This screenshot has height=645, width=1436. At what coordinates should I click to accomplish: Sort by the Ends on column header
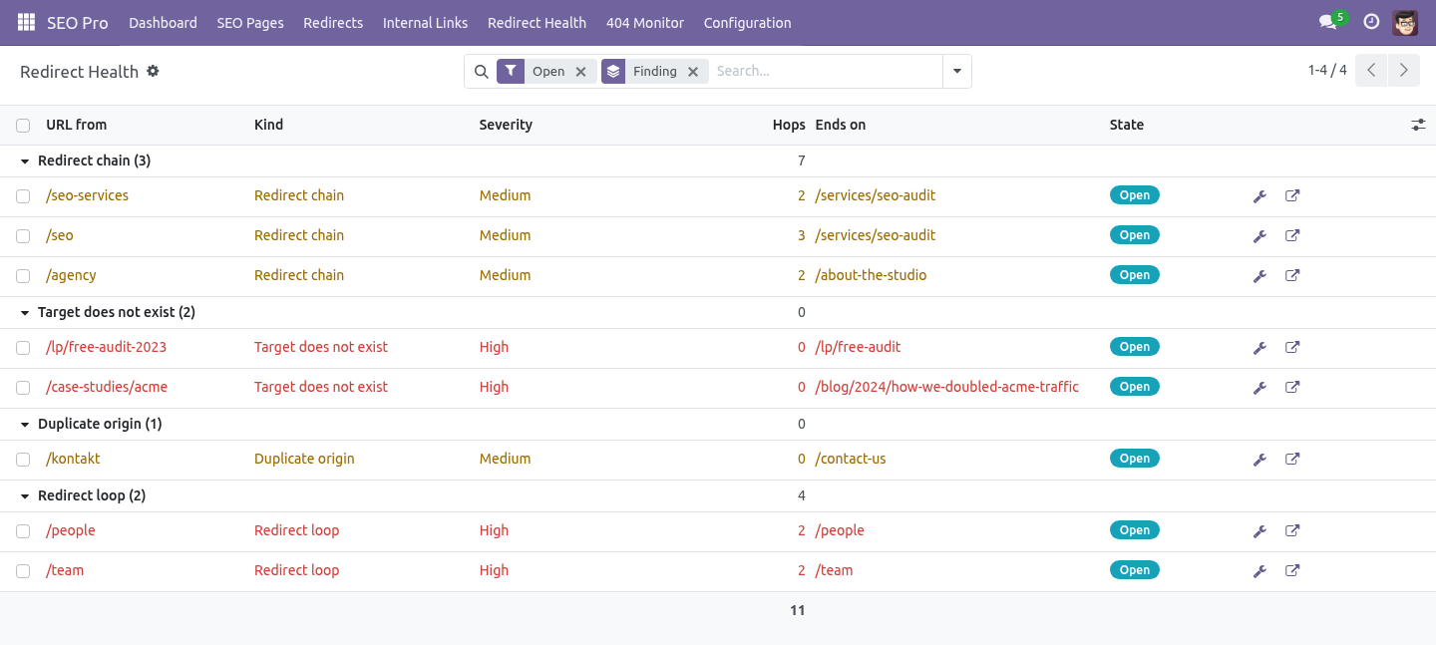pyautogui.click(x=841, y=125)
